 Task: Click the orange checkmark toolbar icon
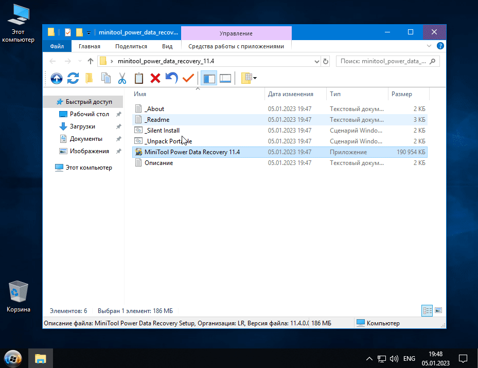pos(188,78)
